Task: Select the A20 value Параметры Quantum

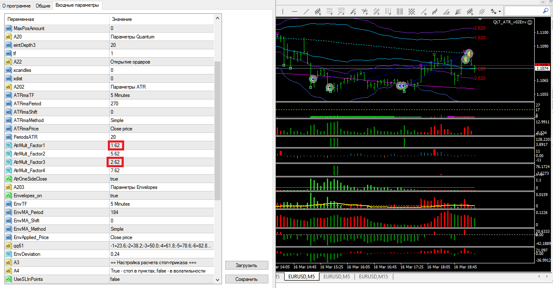Action: (x=133, y=37)
